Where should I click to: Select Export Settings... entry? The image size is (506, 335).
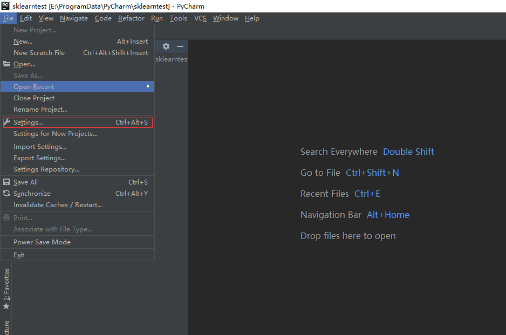[x=78, y=158]
